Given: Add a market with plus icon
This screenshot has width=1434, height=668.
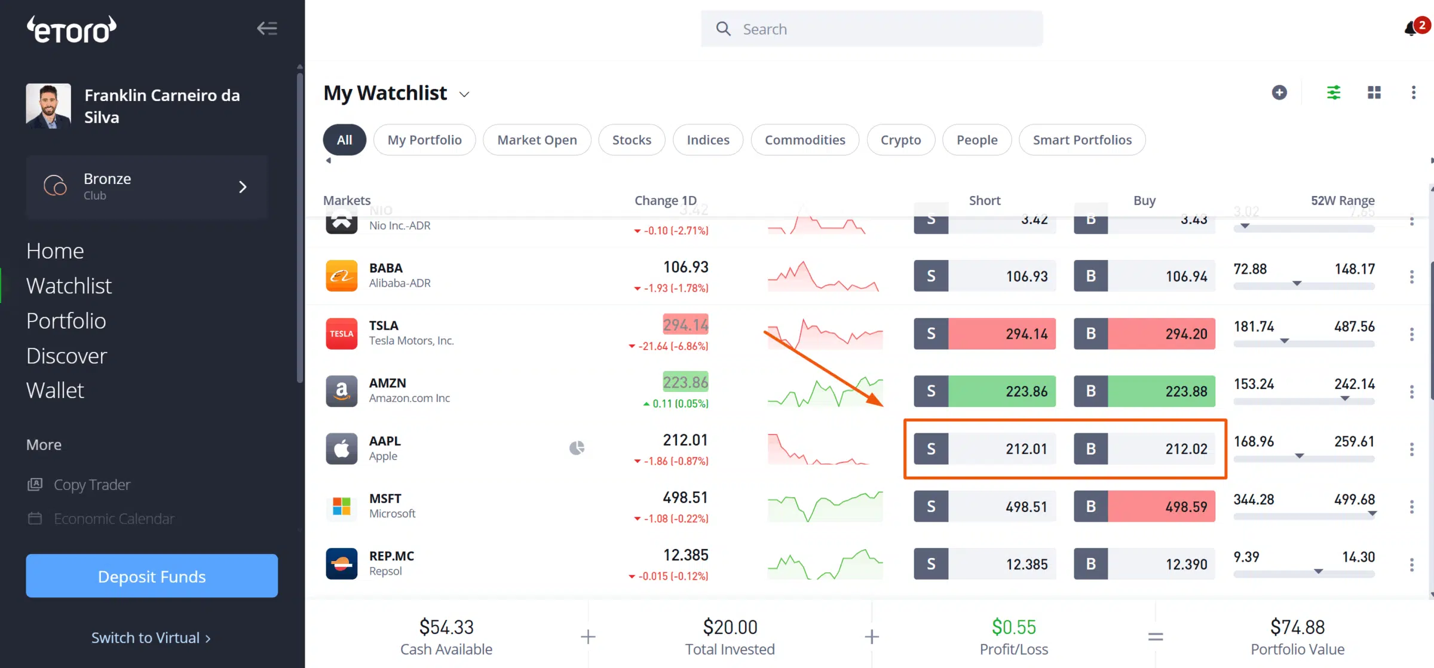Looking at the screenshot, I should 1279,93.
